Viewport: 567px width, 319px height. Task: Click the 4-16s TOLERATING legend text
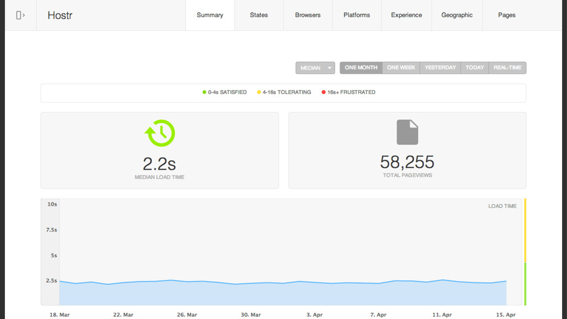pyautogui.click(x=287, y=92)
